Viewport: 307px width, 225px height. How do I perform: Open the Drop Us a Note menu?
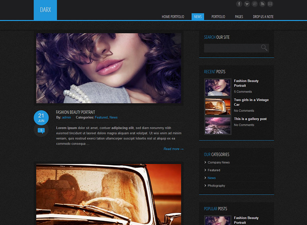pos(263,17)
